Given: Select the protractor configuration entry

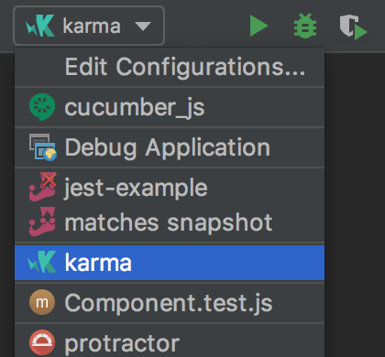Looking at the screenshot, I should pyautogui.click(x=170, y=342).
